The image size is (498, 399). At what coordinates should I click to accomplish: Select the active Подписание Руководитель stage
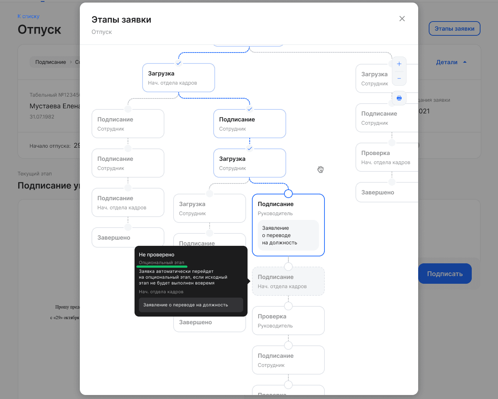(x=288, y=225)
